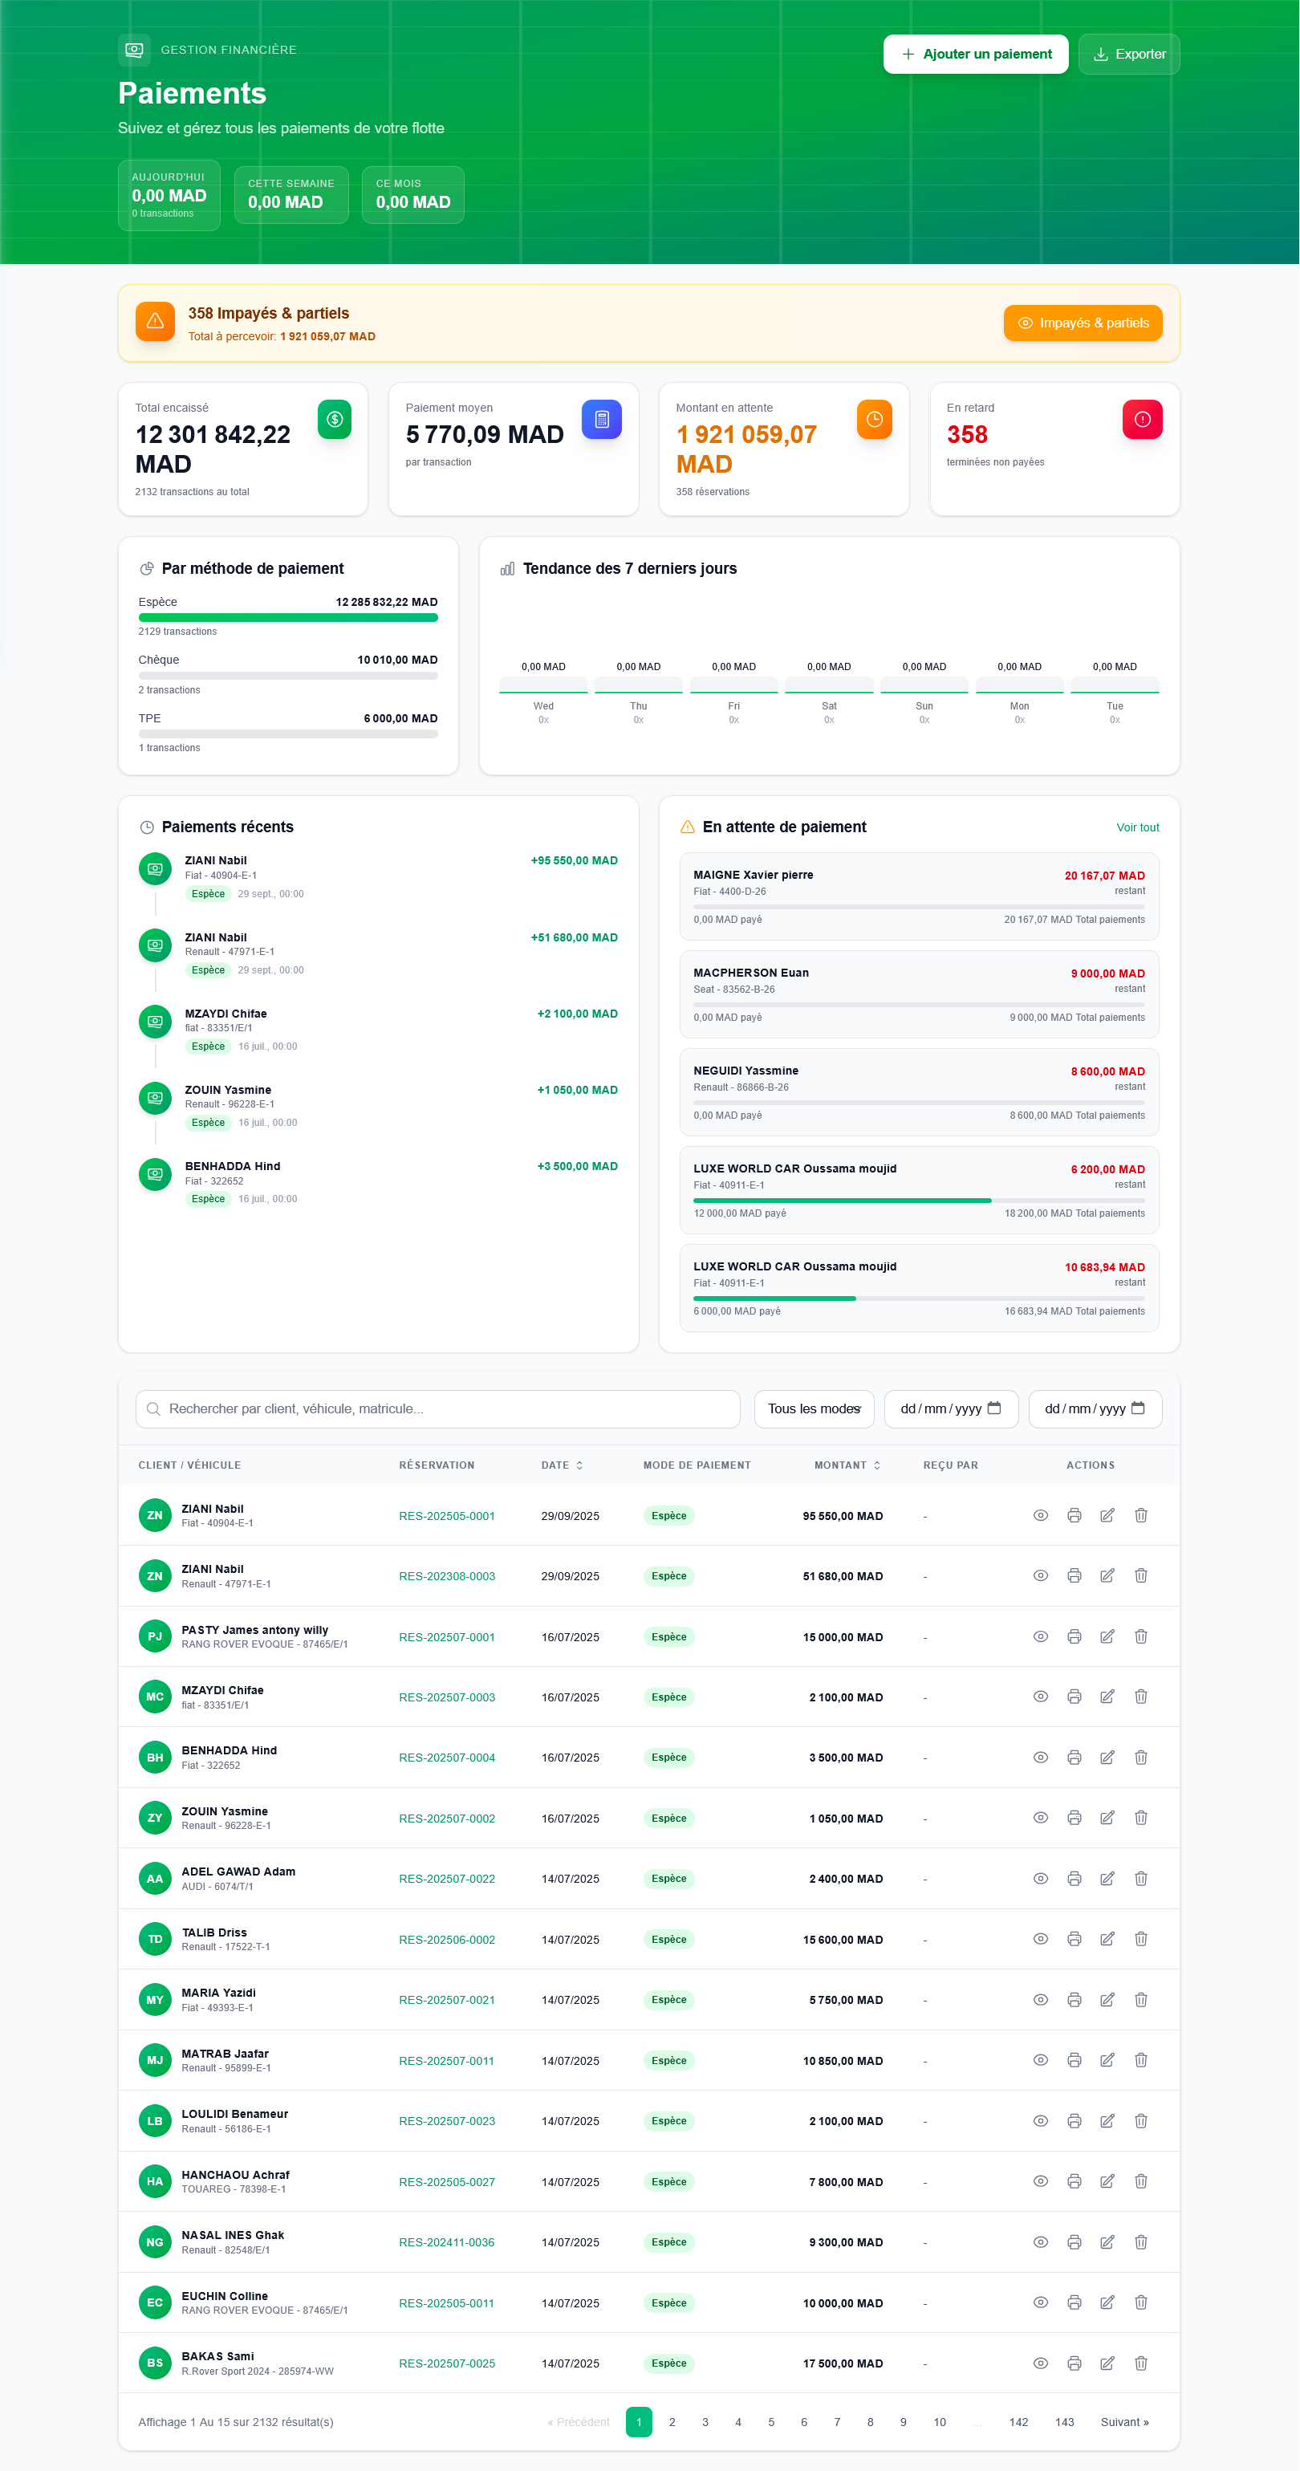1300x2471 pixels.
Task: Click the RES-202505-0001 reservation link
Action: [446, 1516]
